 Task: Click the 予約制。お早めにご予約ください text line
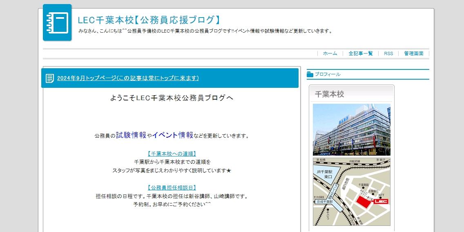(x=172, y=205)
